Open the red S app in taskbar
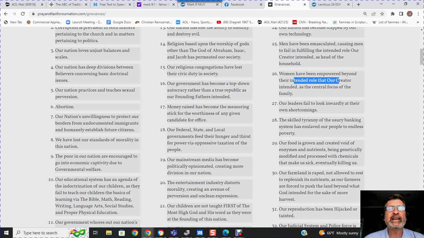424x238 pixels. click(x=213, y=233)
